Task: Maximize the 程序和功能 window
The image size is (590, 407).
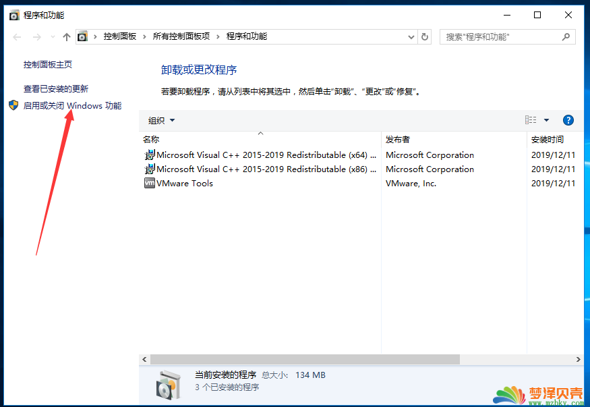Action: (537, 15)
